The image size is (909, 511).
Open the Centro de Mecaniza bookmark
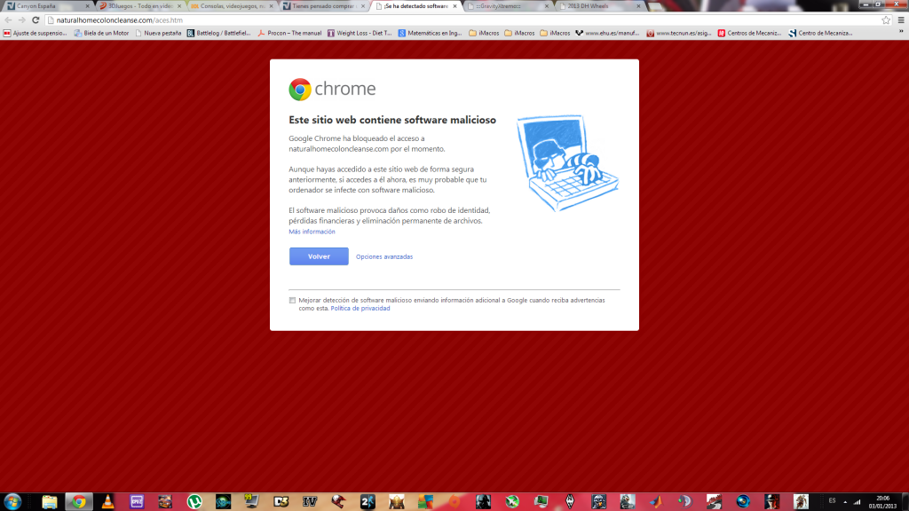(x=820, y=33)
